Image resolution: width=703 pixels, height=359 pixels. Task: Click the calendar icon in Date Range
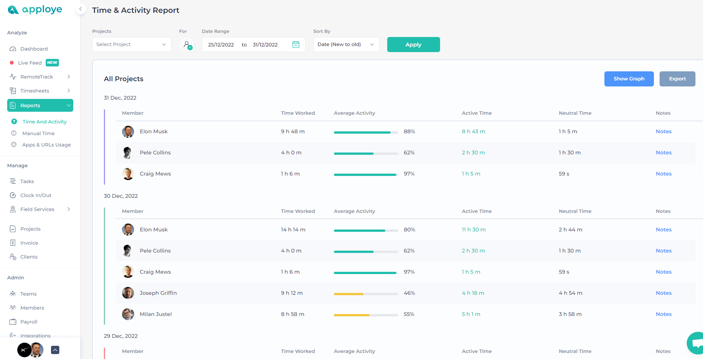click(x=296, y=45)
